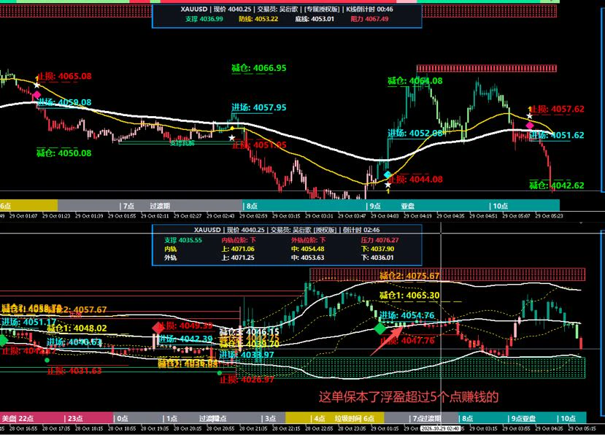Click the white star under 止损 4057.62
Image resolution: width=605 pixels, height=435 pixels.
tap(529, 116)
